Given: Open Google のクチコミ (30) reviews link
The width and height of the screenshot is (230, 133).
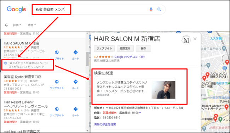Looking at the screenshot, I should click(x=130, y=57).
